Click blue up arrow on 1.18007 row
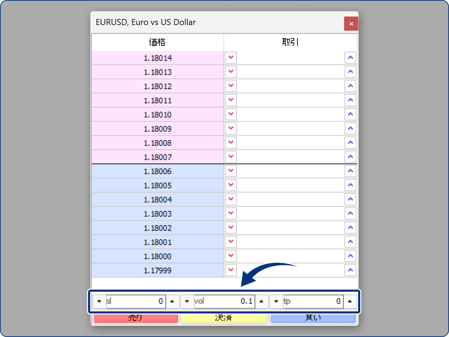Viewport: 449px width, 337px height. pyautogui.click(x=350, y=157)
